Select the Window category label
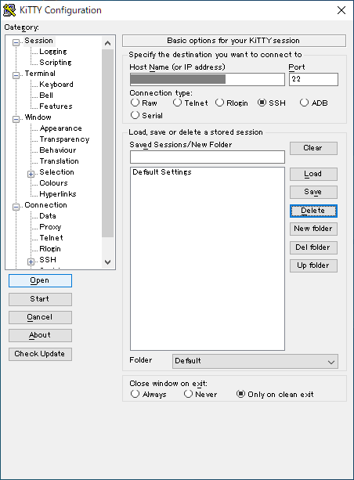 (38, 117)
